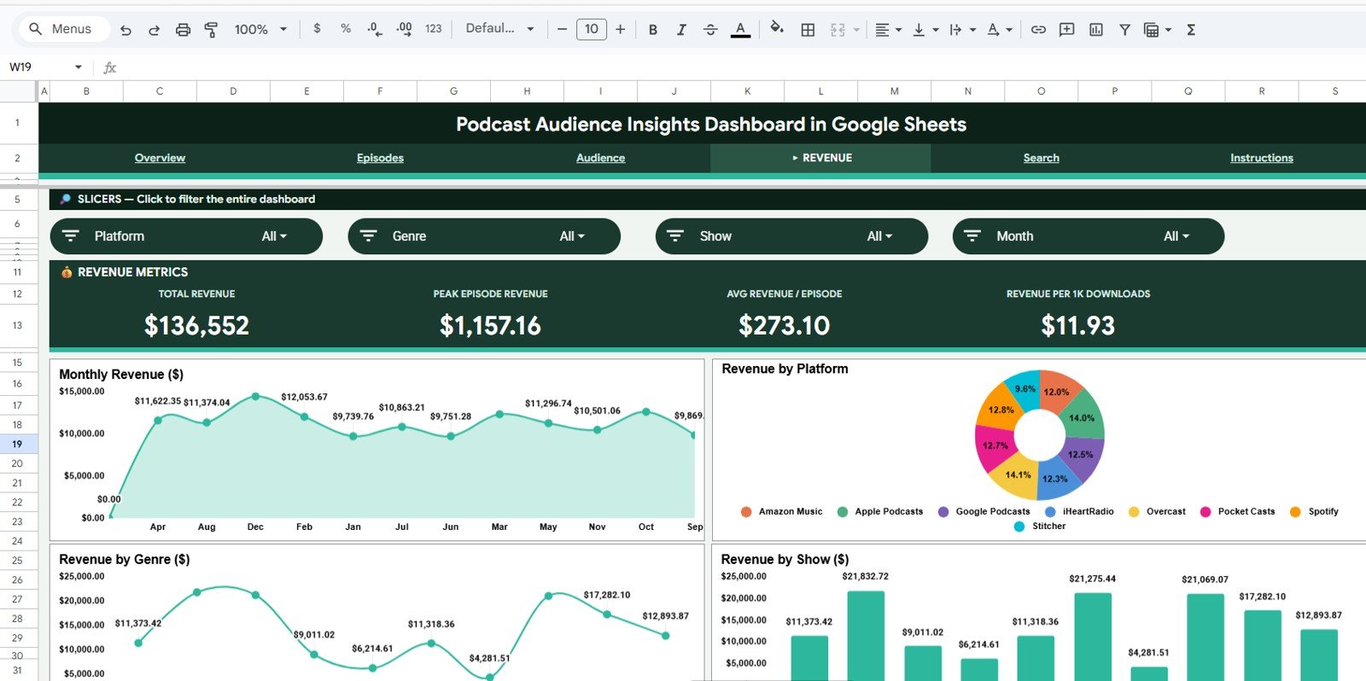Click Peak Episode Revenue $1,157.16
Screen dimensions: 1366x681
tap(490, 326)
